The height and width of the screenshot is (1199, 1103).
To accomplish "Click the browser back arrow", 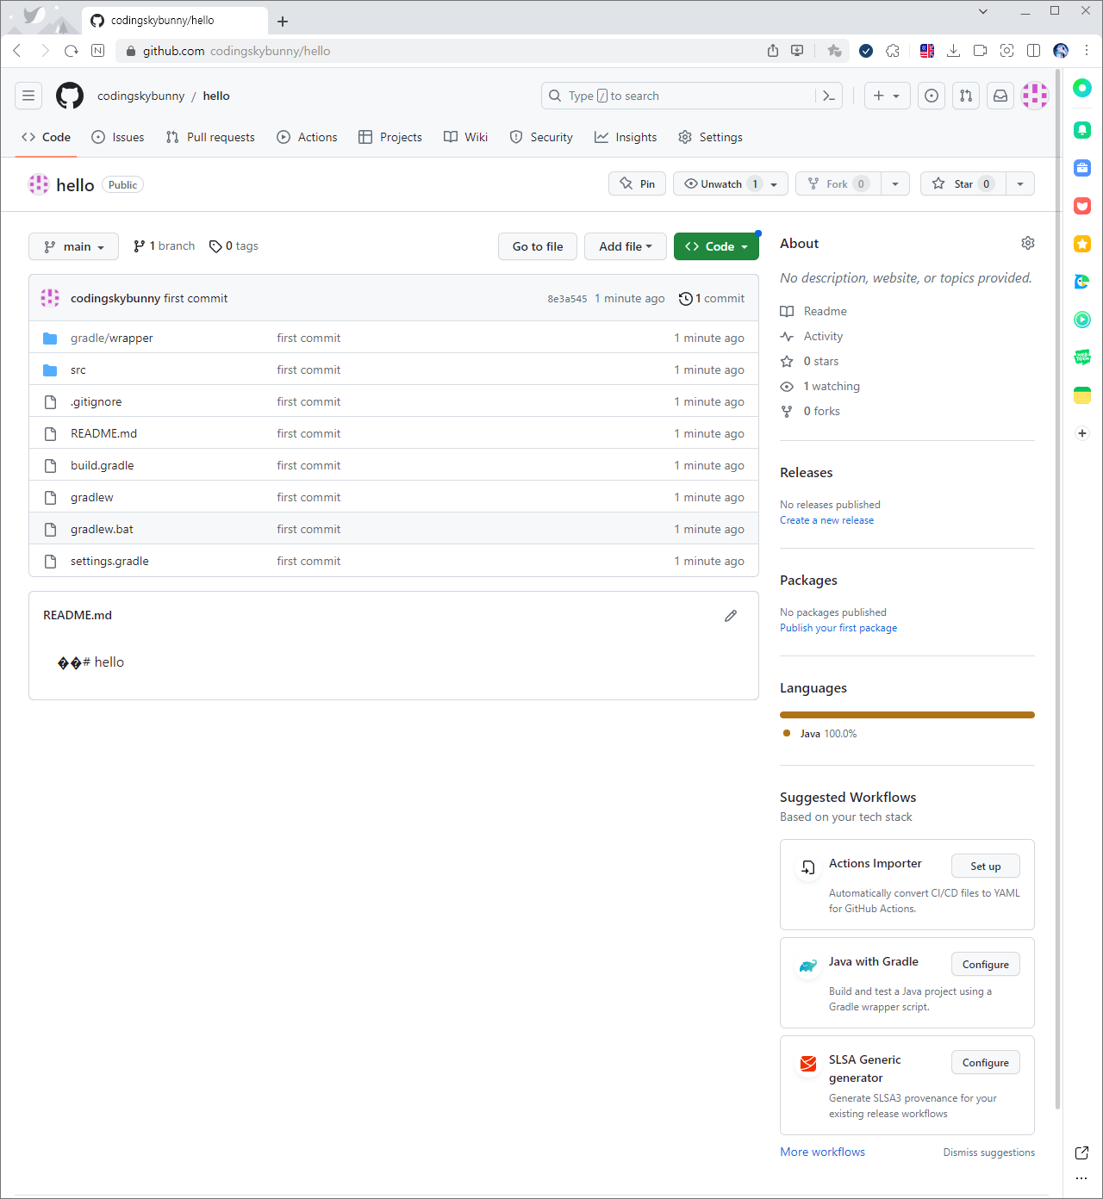I will [17, 51].
